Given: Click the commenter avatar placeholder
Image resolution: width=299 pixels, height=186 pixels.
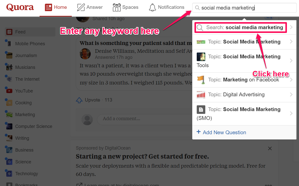Looking at the screenshot, I should (x=87, y=120).
